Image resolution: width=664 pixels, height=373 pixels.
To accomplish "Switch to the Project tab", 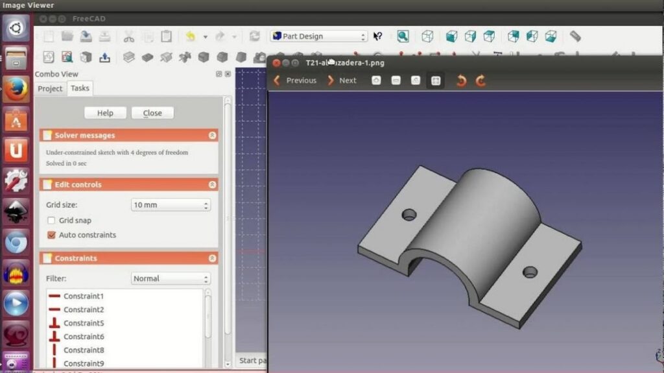I will pyautogui.click(x=50, y=88).
